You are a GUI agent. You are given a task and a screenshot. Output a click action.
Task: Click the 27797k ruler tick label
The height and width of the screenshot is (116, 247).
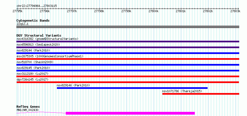pos(72,11)
